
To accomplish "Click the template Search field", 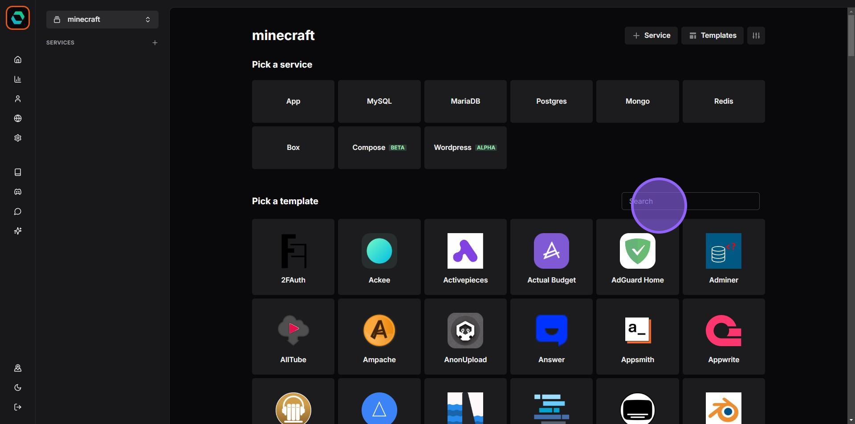I will pyautogui.click(x=690, y=201).
